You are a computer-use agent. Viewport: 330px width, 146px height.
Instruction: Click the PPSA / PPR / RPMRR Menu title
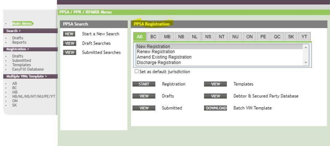[85, 12]
